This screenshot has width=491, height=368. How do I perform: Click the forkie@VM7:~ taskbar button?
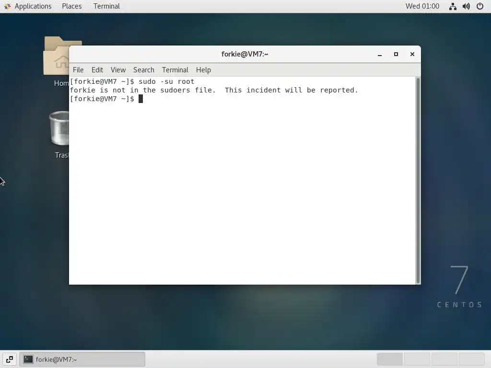pos(82,359)
